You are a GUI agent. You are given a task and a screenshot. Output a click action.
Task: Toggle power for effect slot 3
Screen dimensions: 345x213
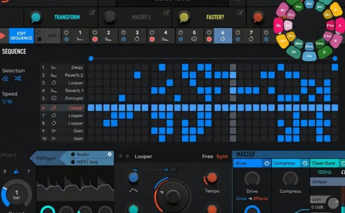coord(123,33)
